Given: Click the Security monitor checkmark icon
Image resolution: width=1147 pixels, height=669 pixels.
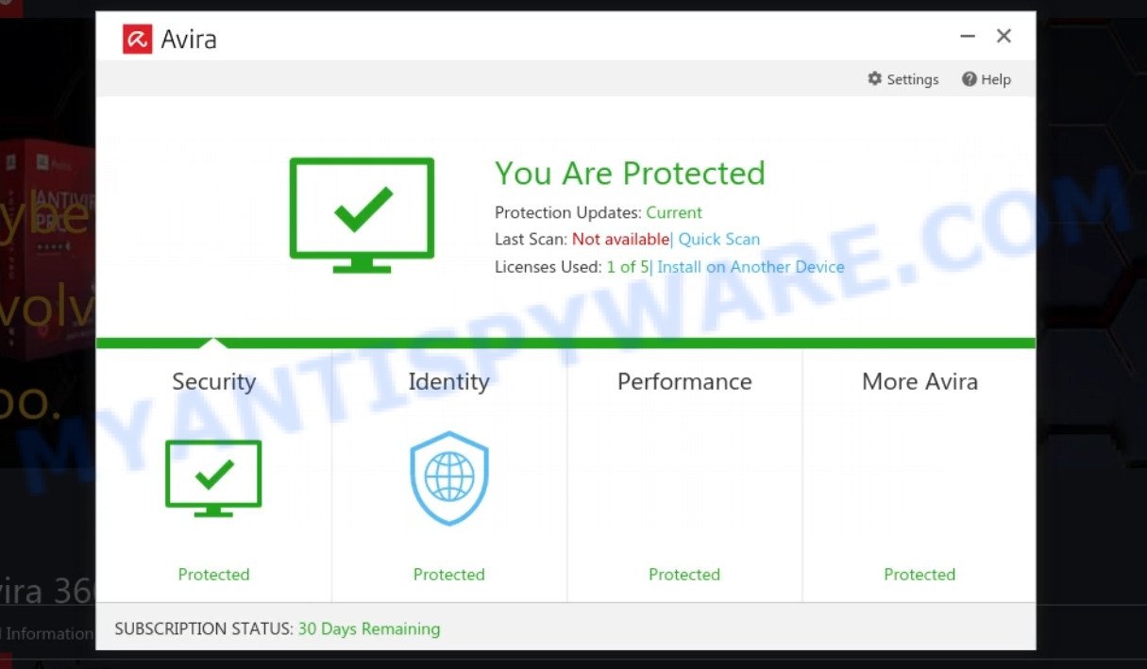Looking at the screenshot, I should tap(213, 477).
